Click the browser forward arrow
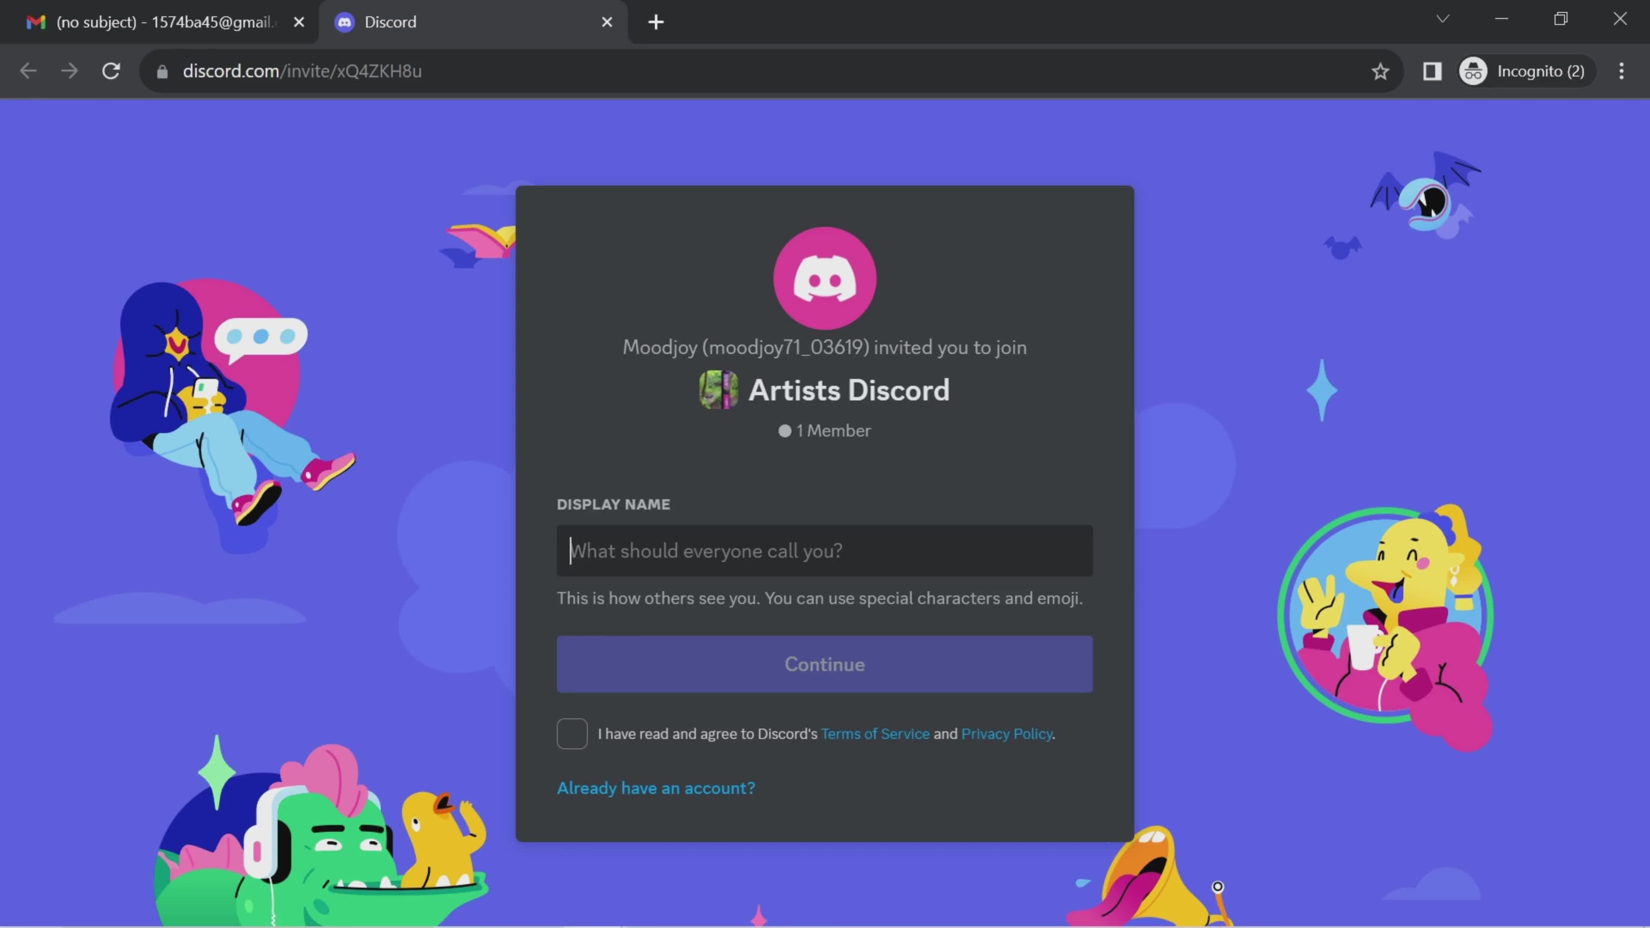This screenshot has width=1650, height=928. pos(69,71)
